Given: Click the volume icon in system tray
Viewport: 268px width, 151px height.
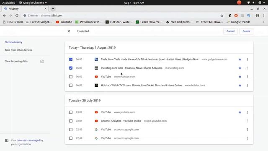Looking at the screenshot, I should pos(254,3).
